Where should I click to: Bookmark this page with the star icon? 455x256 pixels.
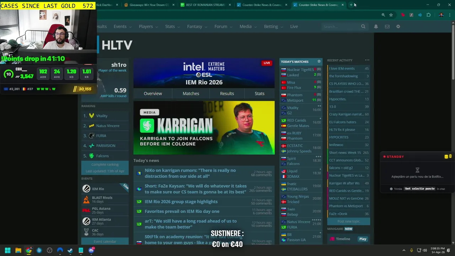pyautogui.click(x=391, y=15)
